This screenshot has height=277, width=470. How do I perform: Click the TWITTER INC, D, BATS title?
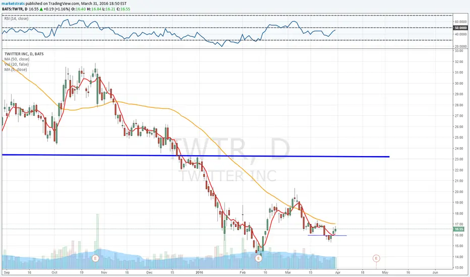(x=24, y=54)
